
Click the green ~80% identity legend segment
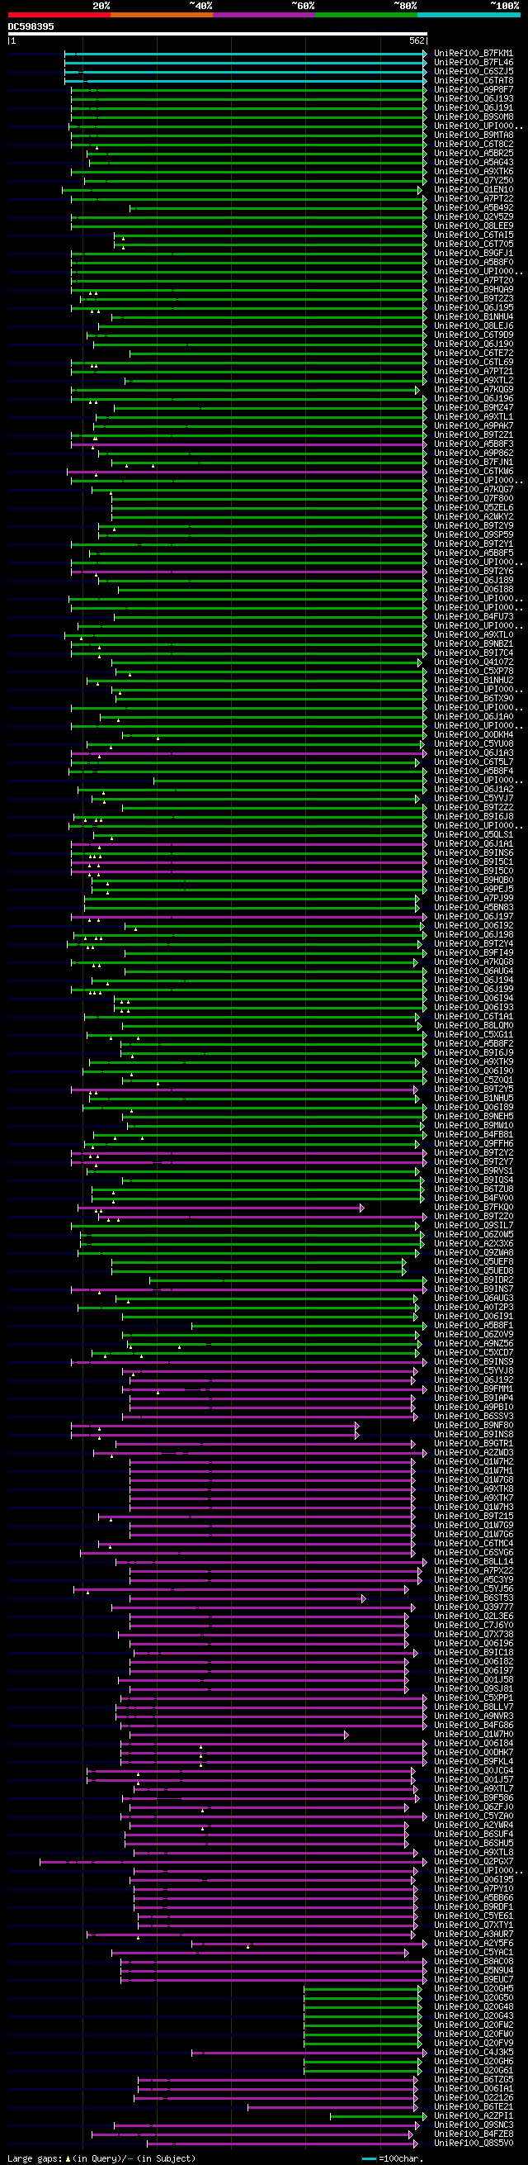366,14
